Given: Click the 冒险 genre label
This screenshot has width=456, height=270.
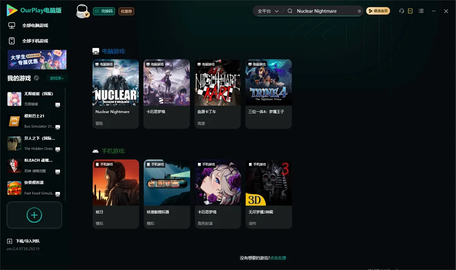Looking at the screenshot, I should [99, 123].
